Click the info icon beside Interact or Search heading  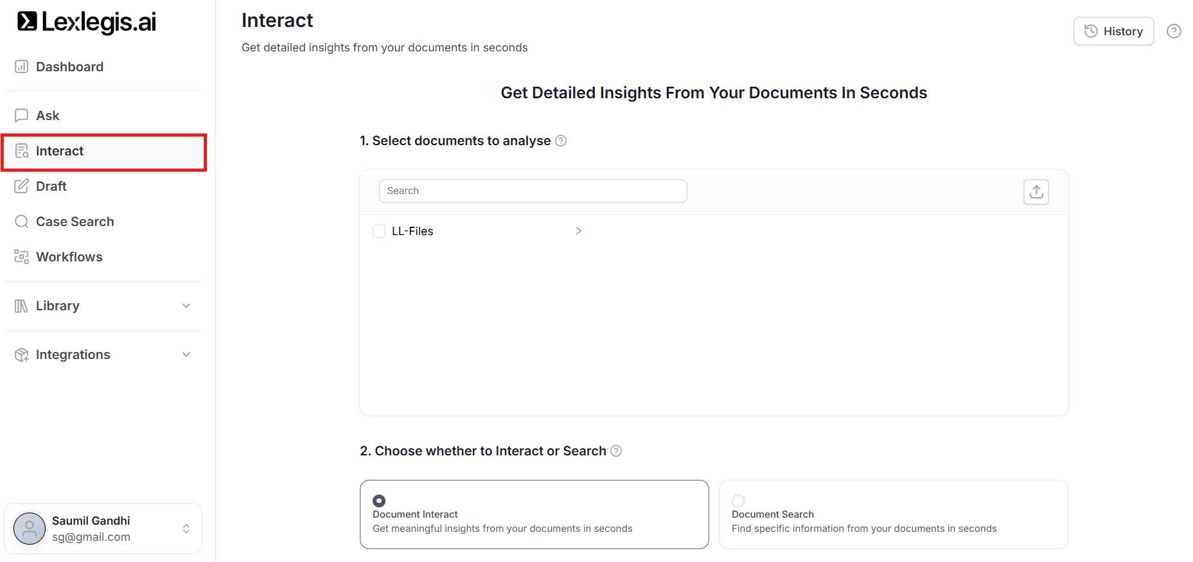[616, 451]
